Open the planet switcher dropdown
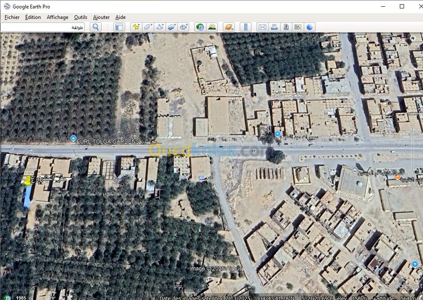The width and height of the screenshot is (423, 300). pos(228,27)
